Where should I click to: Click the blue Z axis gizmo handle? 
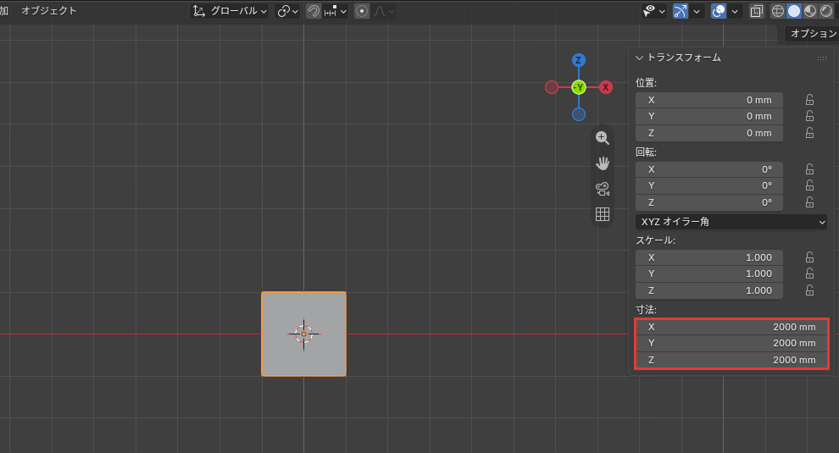pos(579,60)
